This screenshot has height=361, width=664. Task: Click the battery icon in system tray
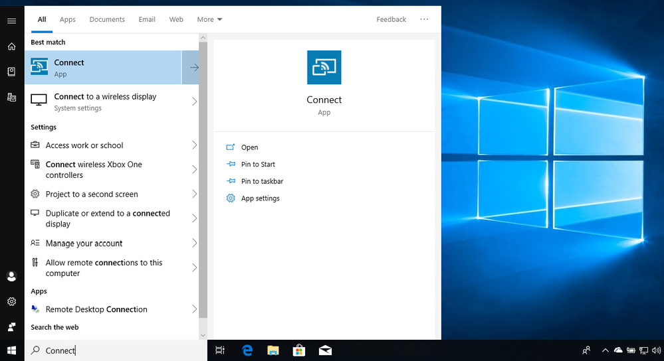click(x=631, y=350)
